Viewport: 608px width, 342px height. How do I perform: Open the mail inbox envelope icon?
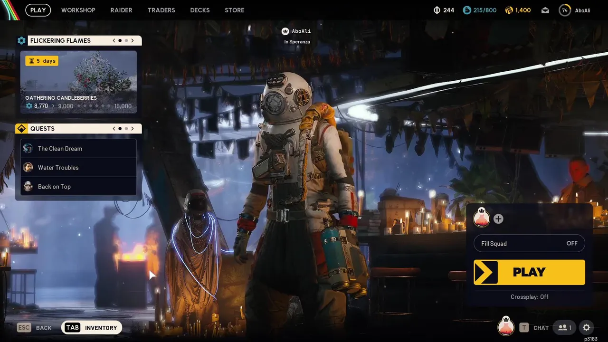coord(545,10)
